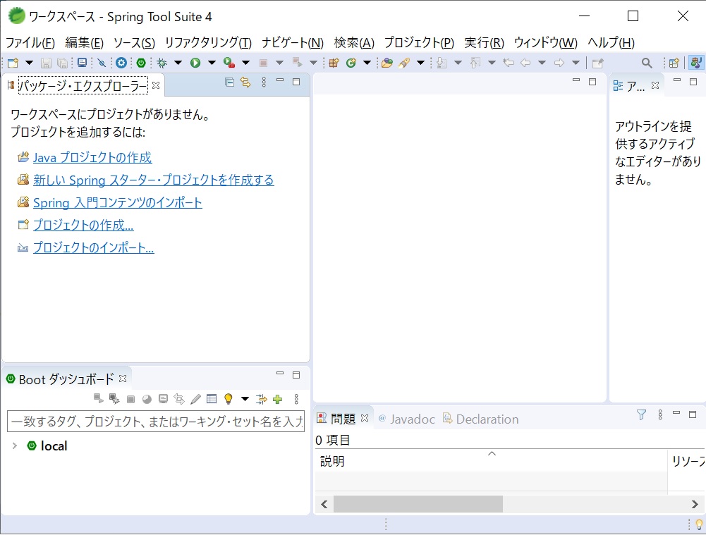The image size is (706, 535).
Task: Click the Save floppy disk icon
Action: click(x=46, y=63)
